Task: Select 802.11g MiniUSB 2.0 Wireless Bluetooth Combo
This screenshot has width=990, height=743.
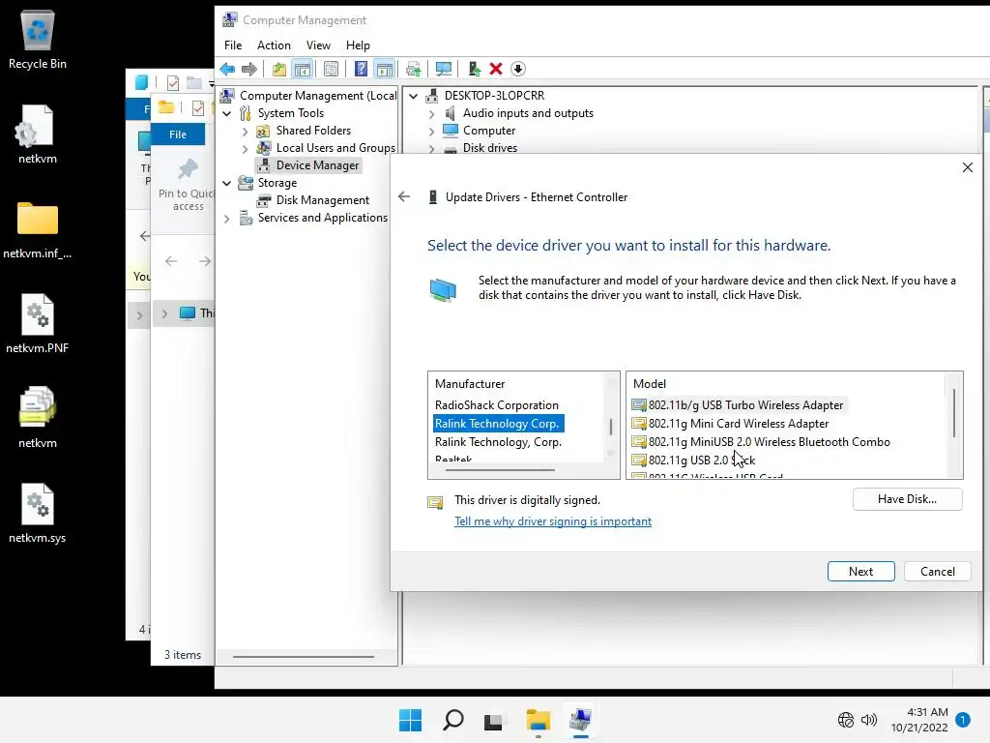Action: [762, 441]
